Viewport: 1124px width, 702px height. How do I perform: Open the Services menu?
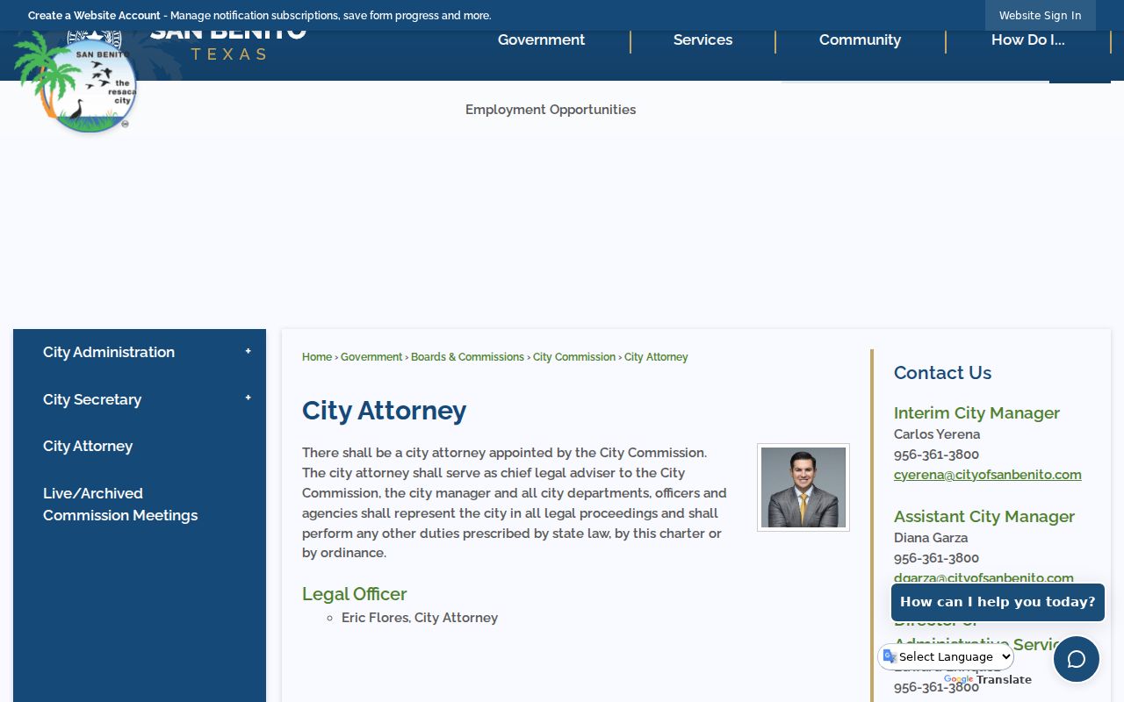click(702, 40)
